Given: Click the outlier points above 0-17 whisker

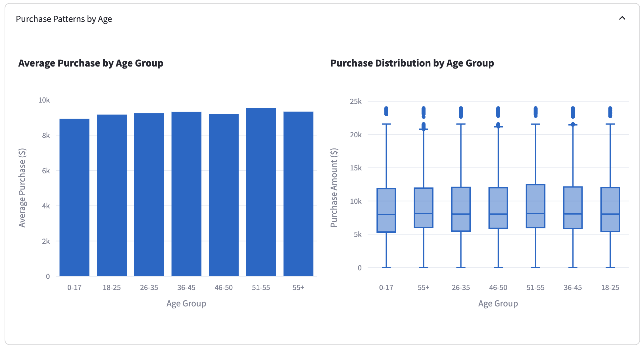Looking at the screenshot, I should [x=386, y=111].
